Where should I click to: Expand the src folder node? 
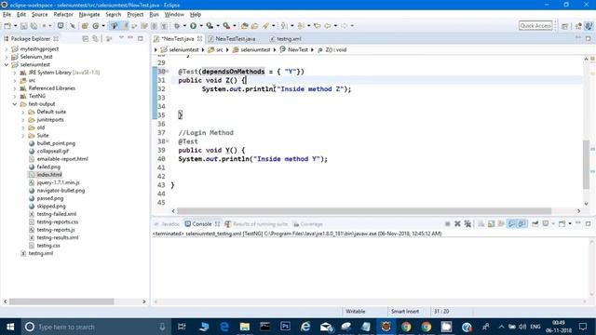15,81
